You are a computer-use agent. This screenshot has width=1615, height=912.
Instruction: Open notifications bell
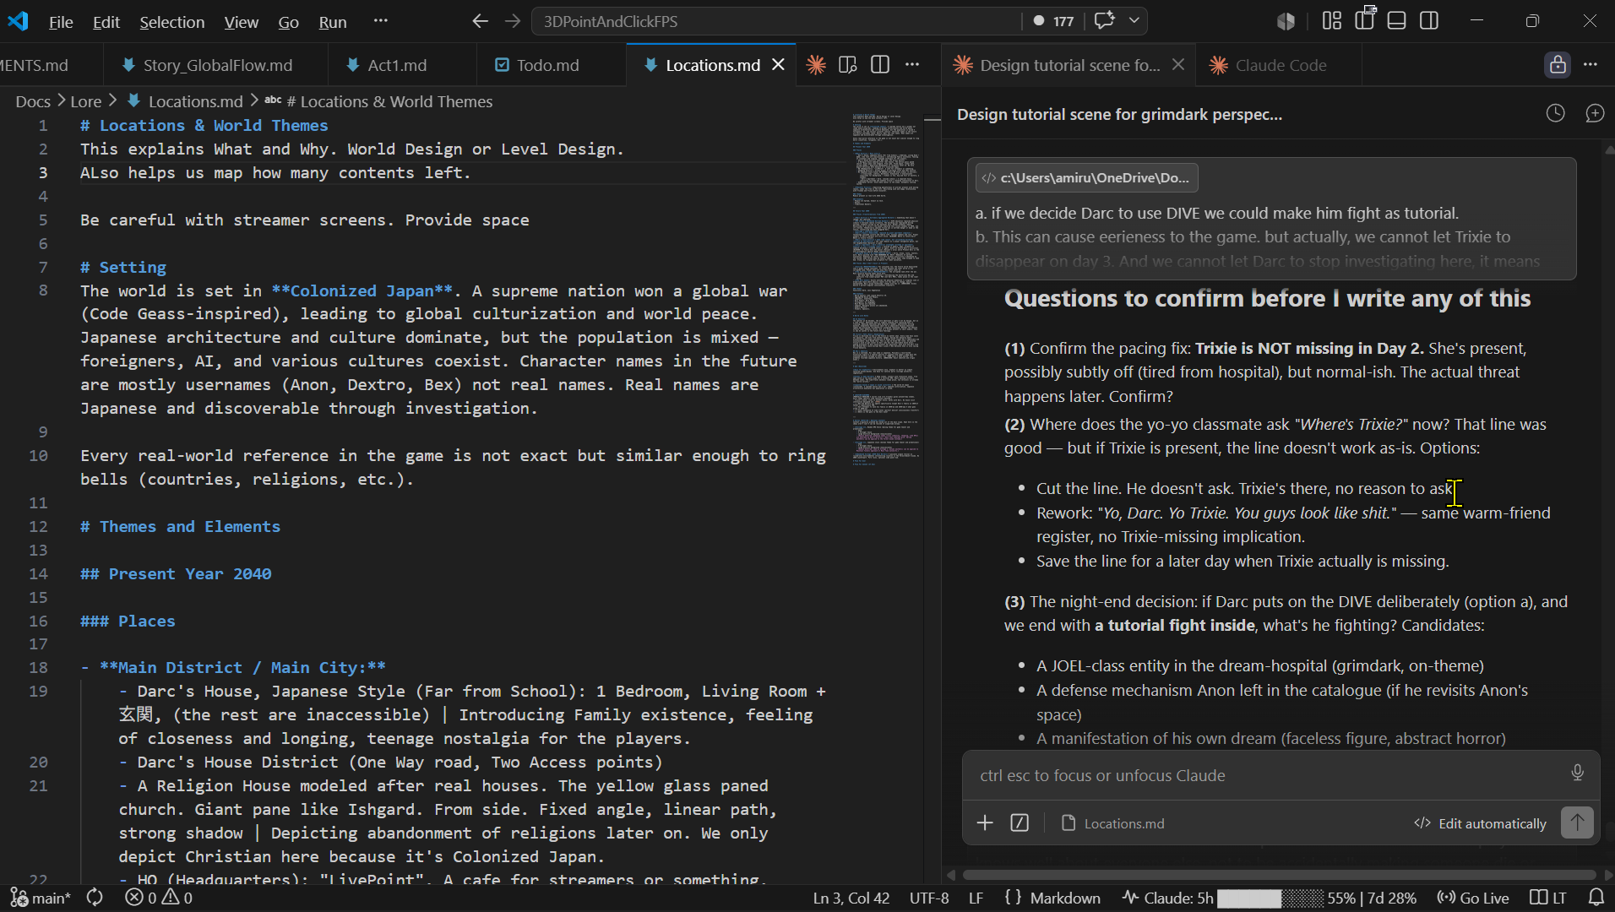point(1596,898)
